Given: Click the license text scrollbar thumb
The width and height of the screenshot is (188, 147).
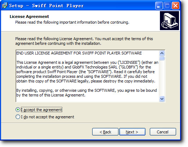Looking at the screenshot, I should (x=162, y=58).
